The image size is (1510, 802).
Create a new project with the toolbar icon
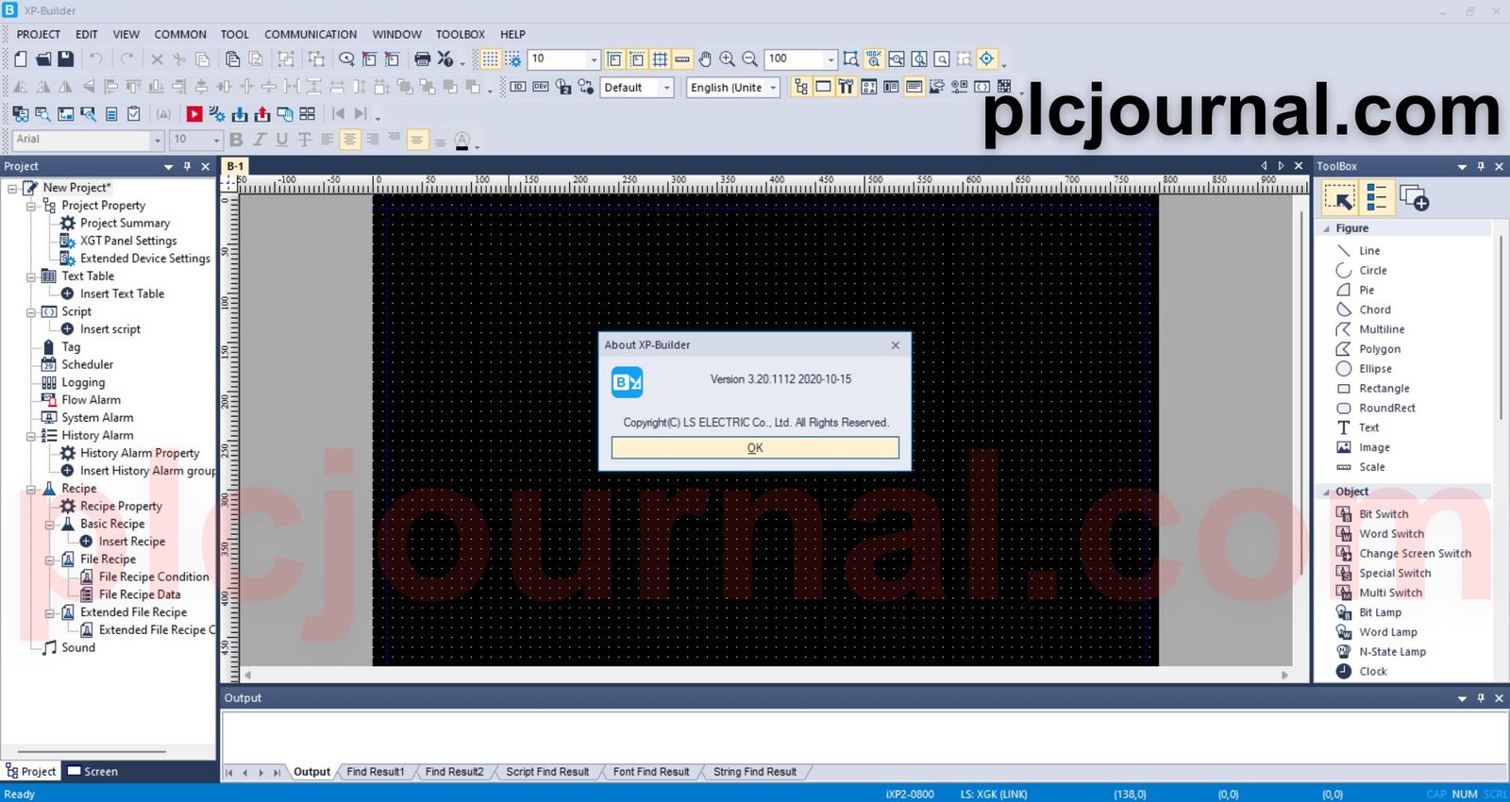(20, 58)
